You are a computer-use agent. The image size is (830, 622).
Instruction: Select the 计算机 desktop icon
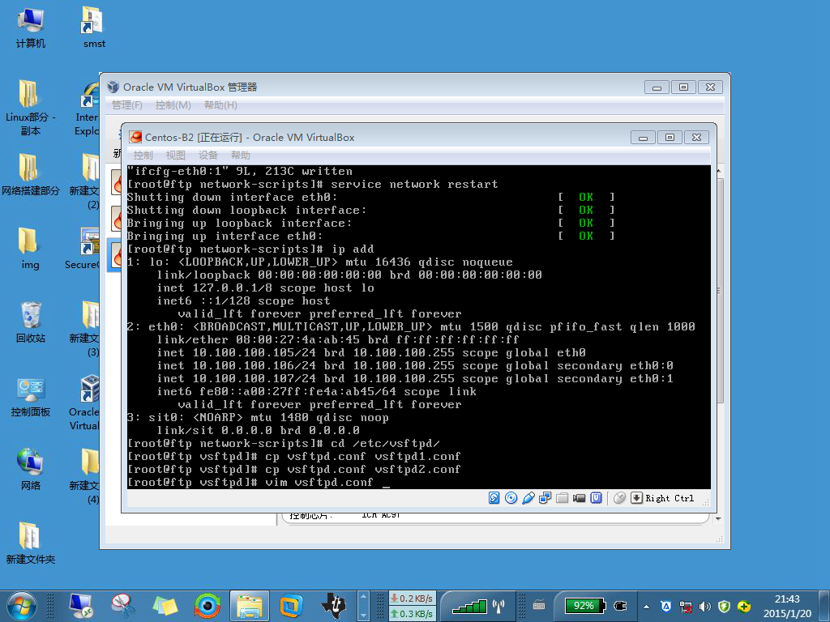click(31, 28)
